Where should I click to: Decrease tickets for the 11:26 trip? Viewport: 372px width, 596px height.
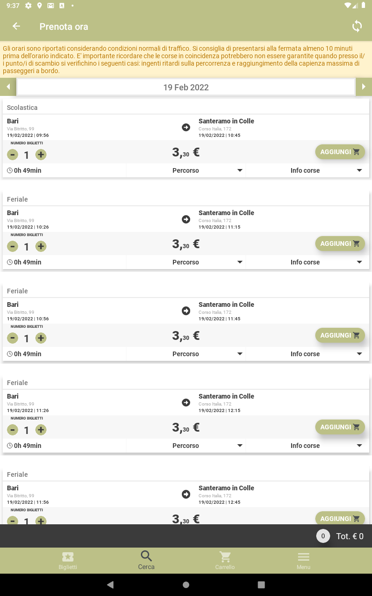(13, 430)
